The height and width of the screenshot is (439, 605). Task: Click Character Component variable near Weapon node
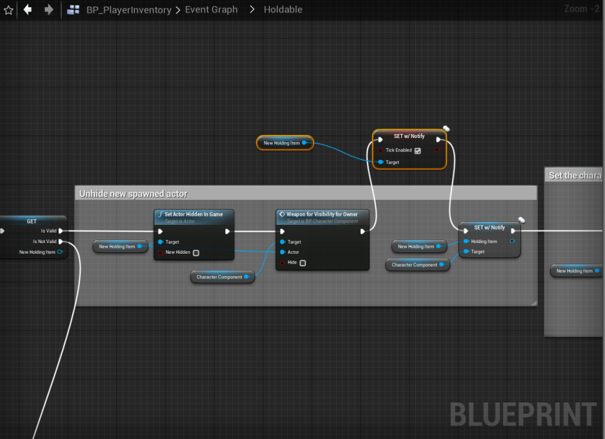point(222,277)
